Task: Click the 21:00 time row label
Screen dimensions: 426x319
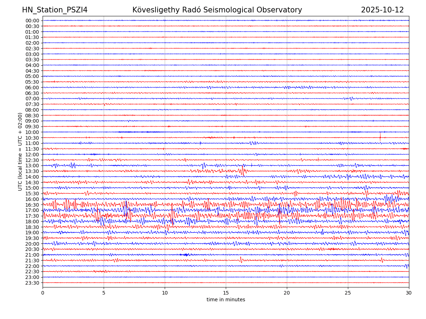Action: point(32,255)
